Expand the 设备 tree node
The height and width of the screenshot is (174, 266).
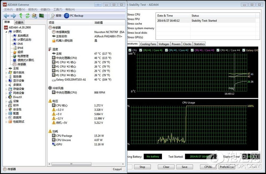6,101
